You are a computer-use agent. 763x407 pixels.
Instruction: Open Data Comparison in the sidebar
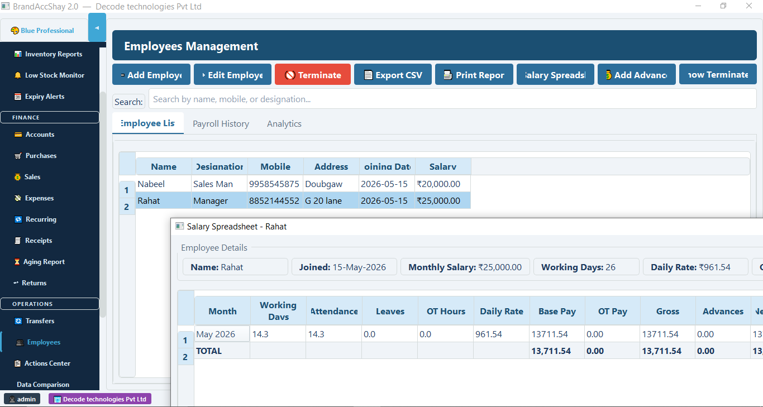(43, 385)
